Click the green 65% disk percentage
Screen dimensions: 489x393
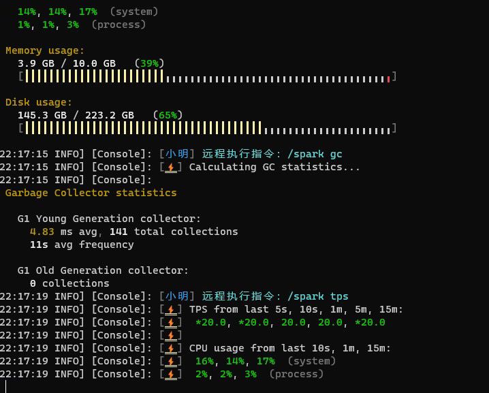168,115
